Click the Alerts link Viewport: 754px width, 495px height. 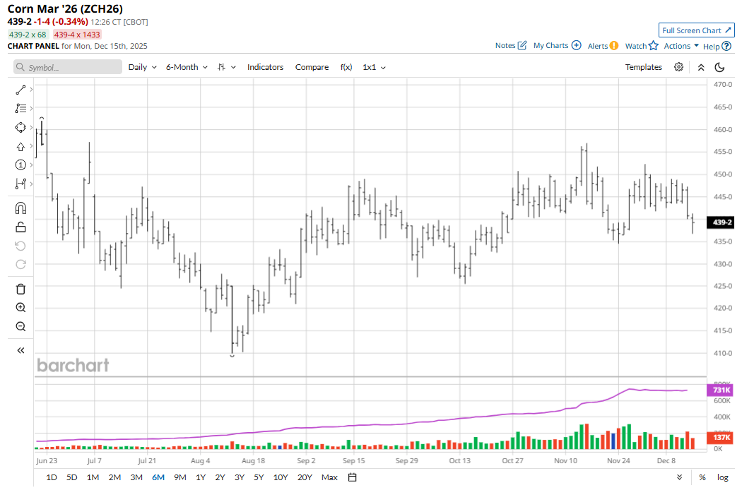[598, 46]
